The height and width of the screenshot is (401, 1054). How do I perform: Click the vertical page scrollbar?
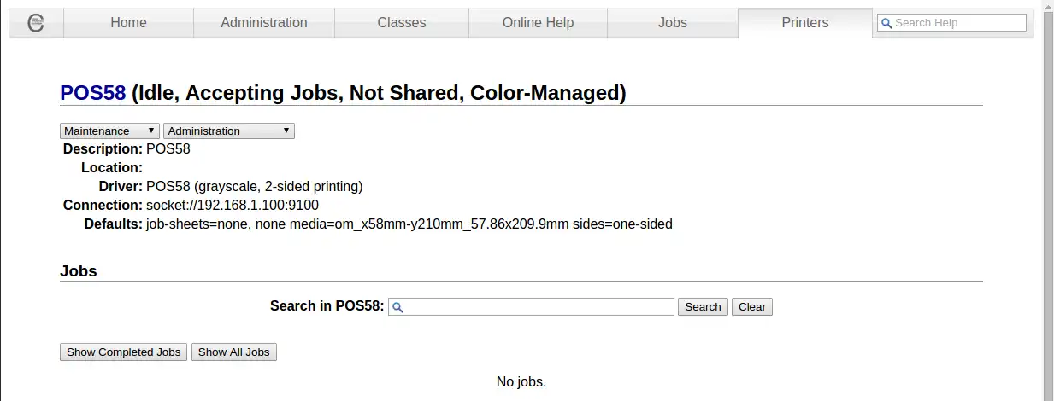[1048, 200]
